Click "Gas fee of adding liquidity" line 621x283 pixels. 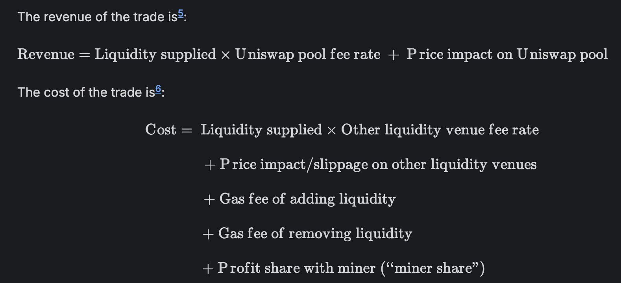tap(307, 199)
